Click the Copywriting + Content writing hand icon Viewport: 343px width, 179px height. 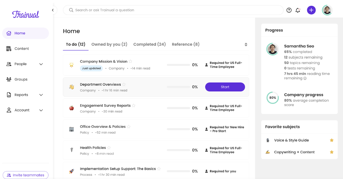click(268, 152)
